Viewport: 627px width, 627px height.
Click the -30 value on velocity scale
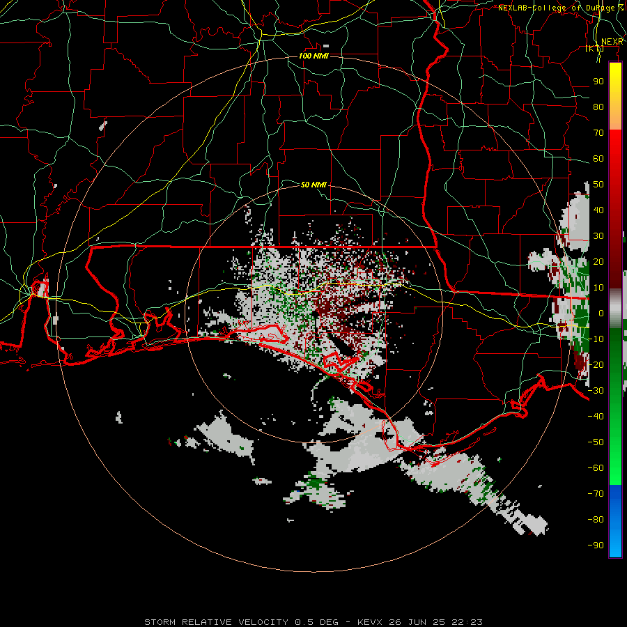[x=596, y=391]
